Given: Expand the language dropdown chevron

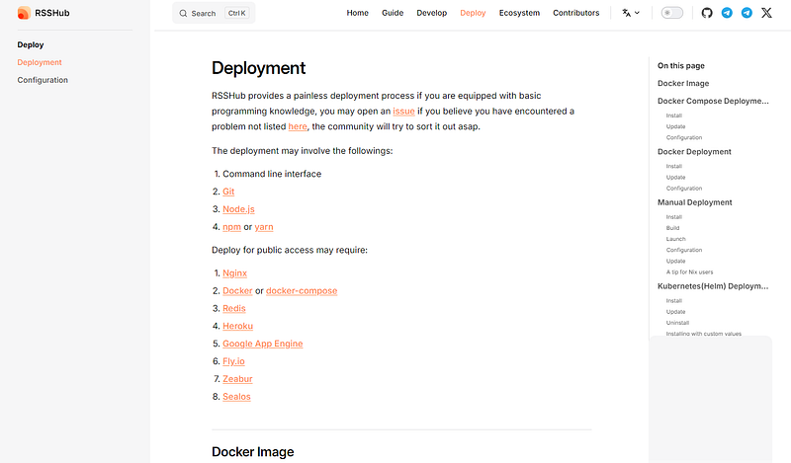Looking at the screenshot, I should click(637, 13).
